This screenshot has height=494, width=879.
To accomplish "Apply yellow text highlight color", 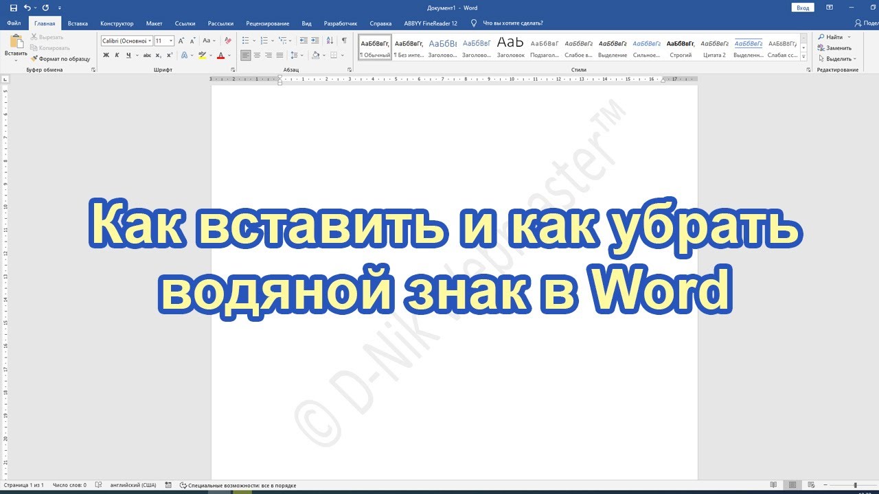I will point(202,55).
